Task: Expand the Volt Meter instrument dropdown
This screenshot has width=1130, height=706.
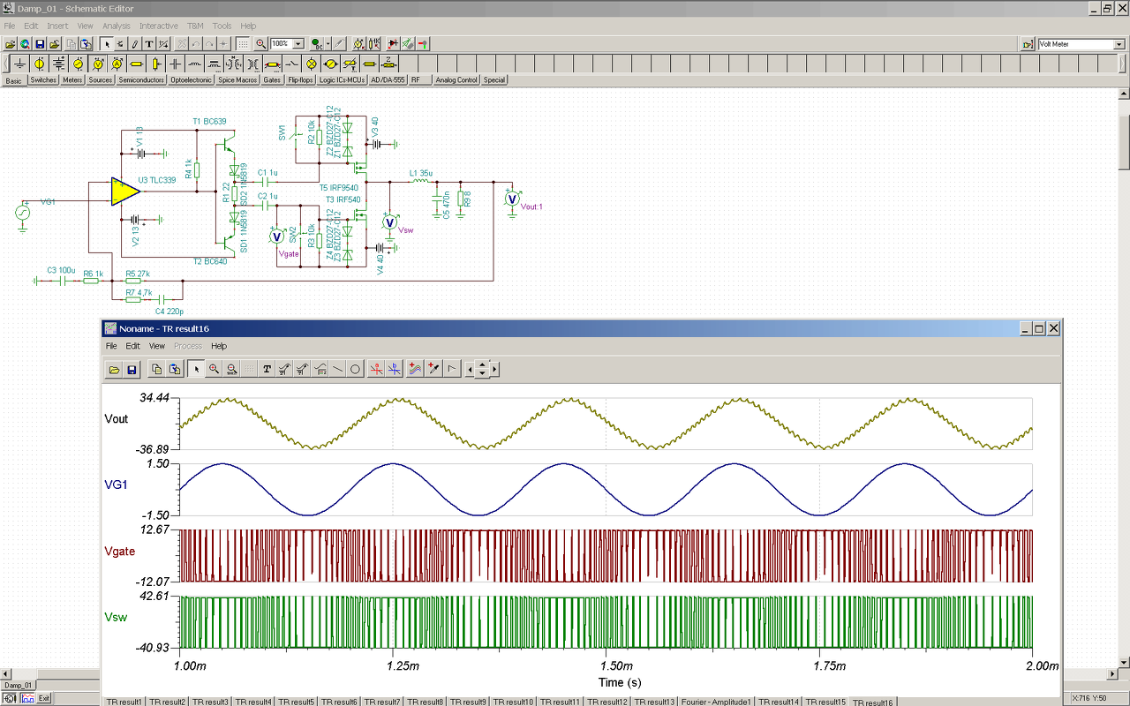Action: coord(1119,44)
